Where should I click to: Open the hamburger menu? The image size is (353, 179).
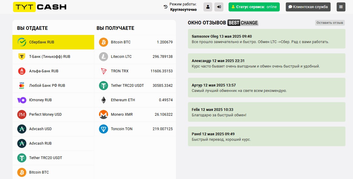pyautogui.click(x=341, y=7)
